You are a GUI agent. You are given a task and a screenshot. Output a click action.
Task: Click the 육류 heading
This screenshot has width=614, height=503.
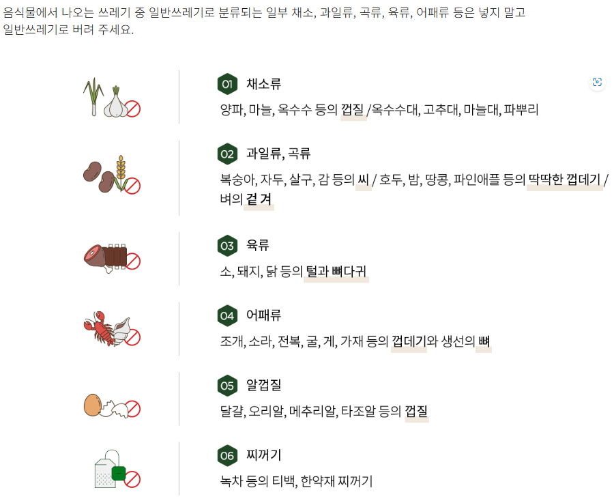tap(257, 245)
